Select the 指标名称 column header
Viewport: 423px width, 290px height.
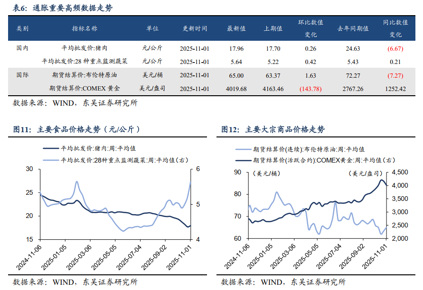[85, 29]
